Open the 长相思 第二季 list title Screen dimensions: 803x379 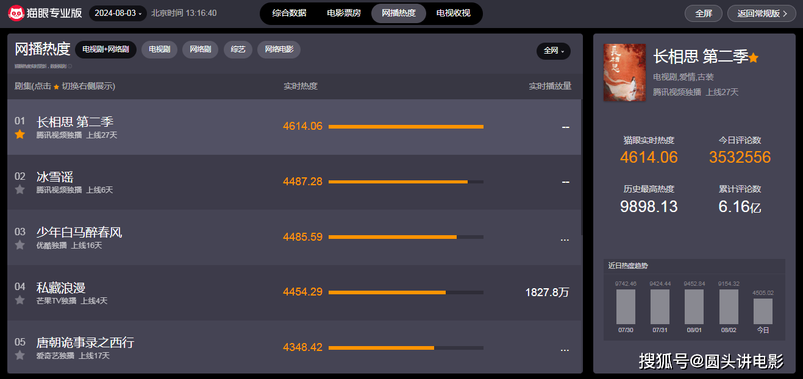(x=75, y=122)
